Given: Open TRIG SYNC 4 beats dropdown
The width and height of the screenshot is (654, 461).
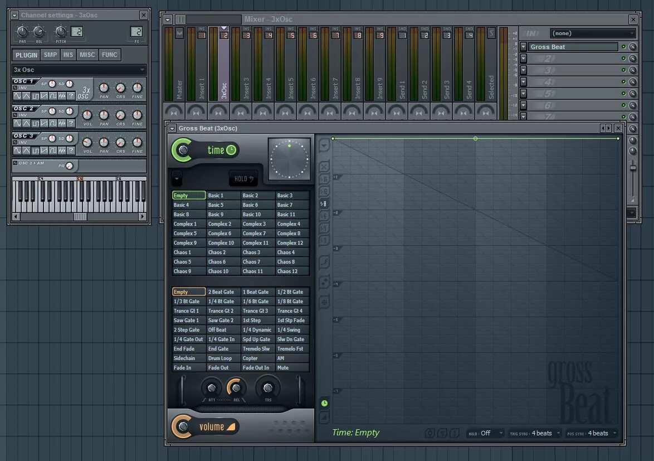Looking at the screenshot, I should pos(535,433).
